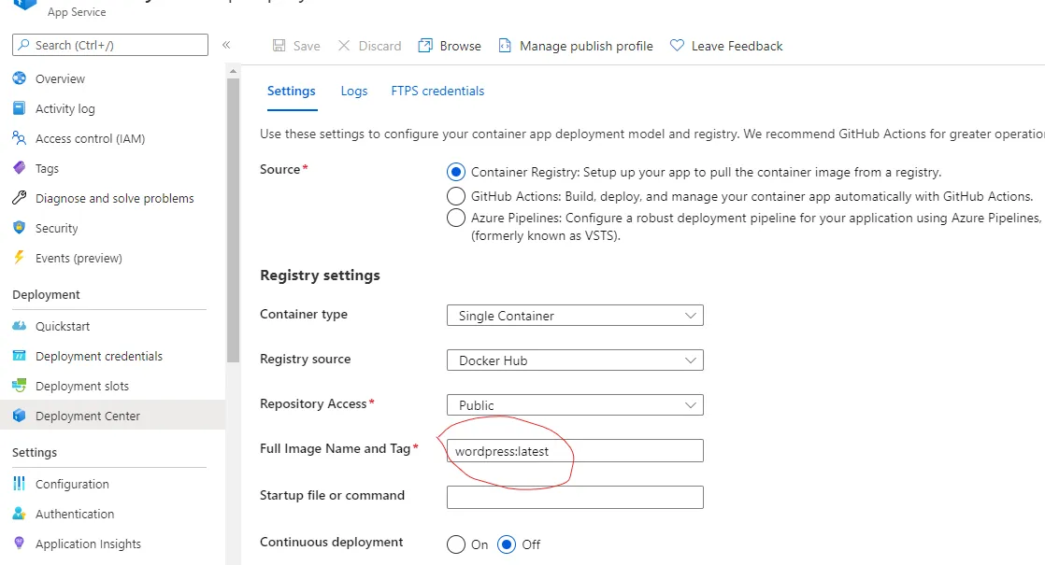
Task: Click the Browse toolbar button
Action: [x=450, y=46]
